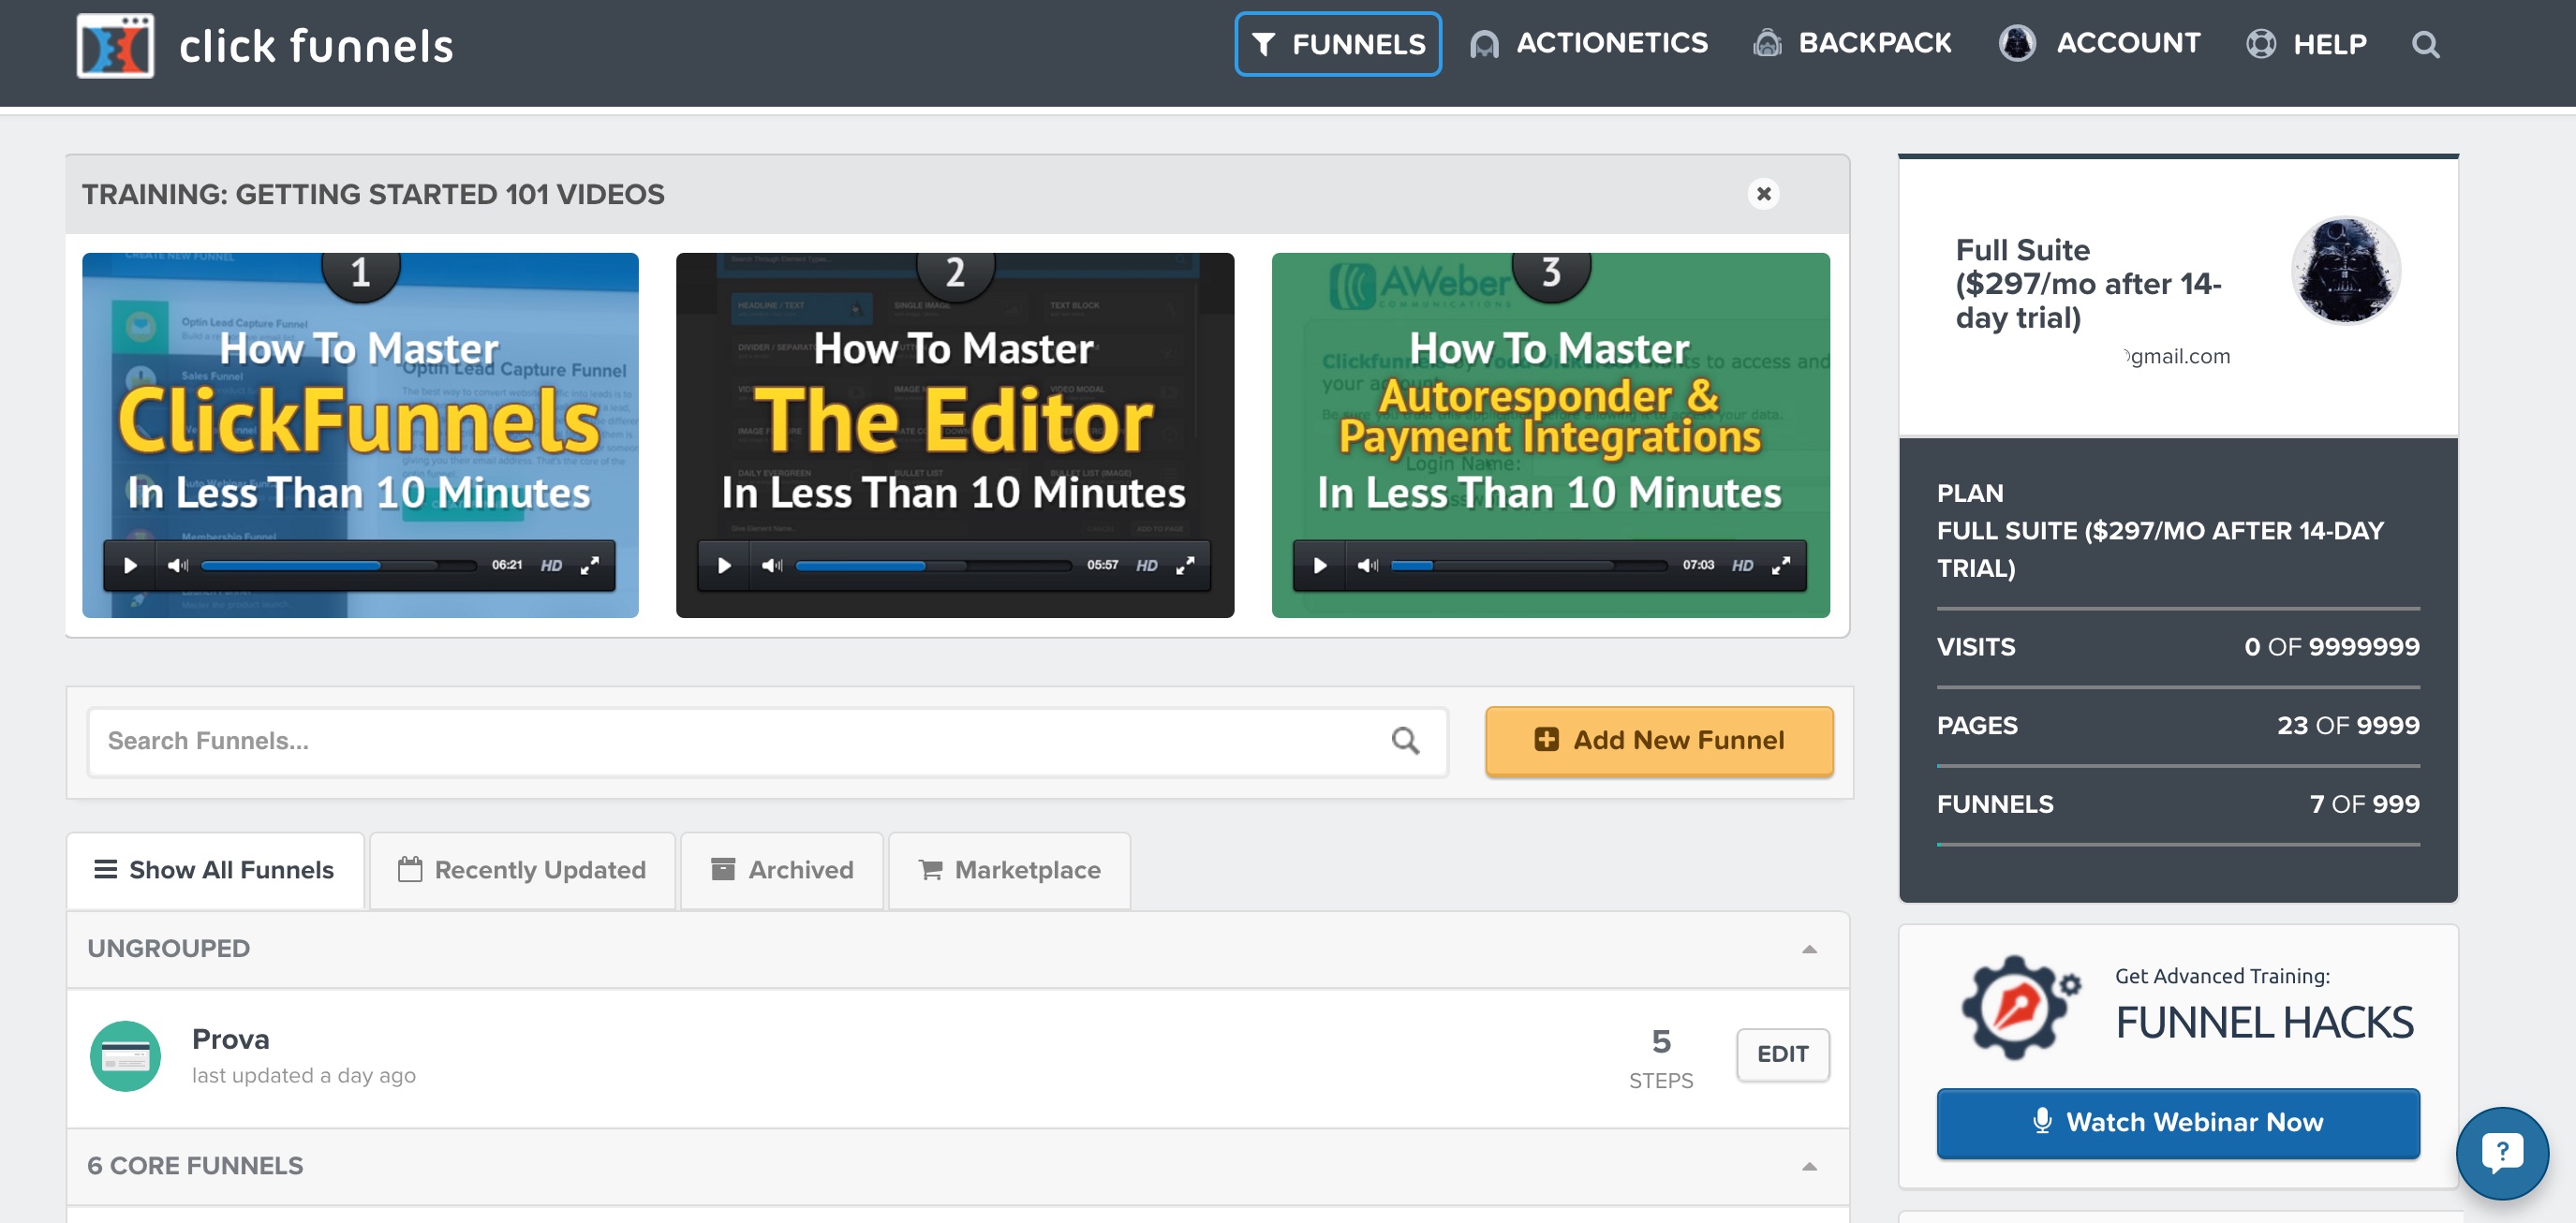Open the search magnifier in top navigation
The width and height of the screenshot is (2576, 1223).
[x=2424, y=45]
